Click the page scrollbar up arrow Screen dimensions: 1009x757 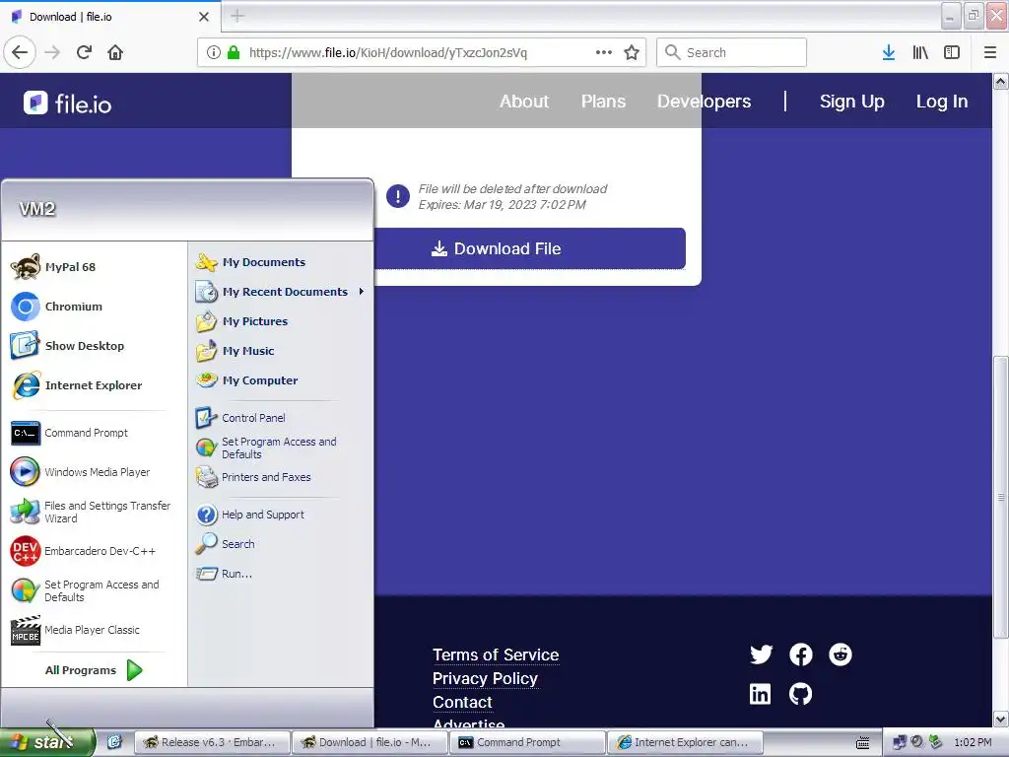[1001, 81]
